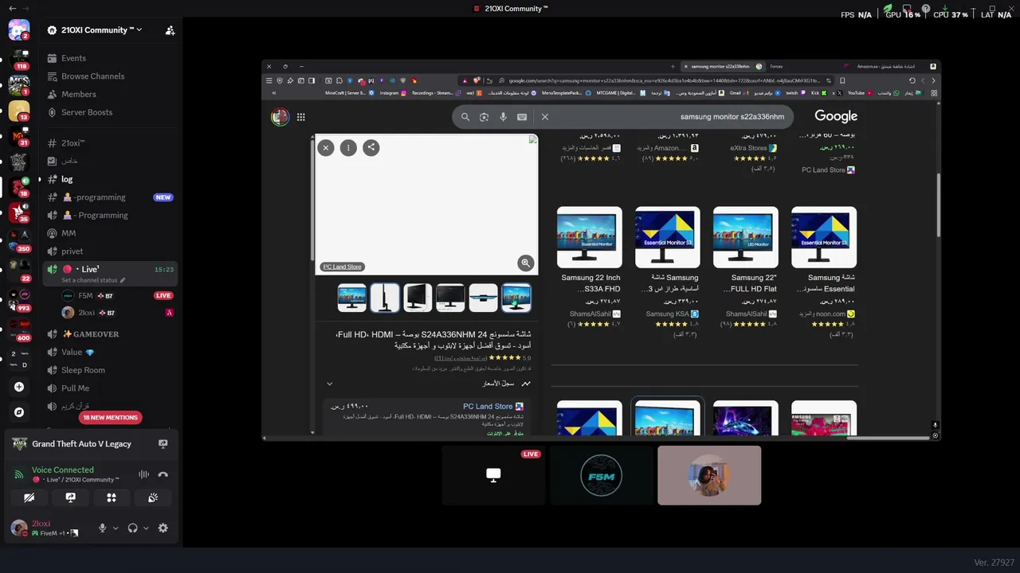Select the 21oxi™ text channel

(111, 143)
